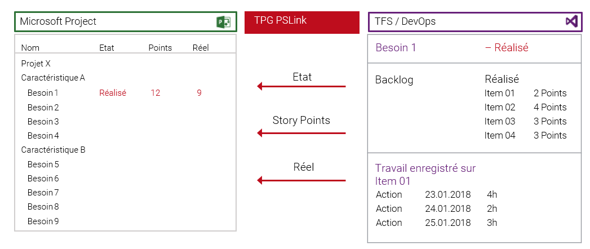Click the Action dated 23.01.2018
This screenshot has height=249, width=590.
[x=389, y=195]
